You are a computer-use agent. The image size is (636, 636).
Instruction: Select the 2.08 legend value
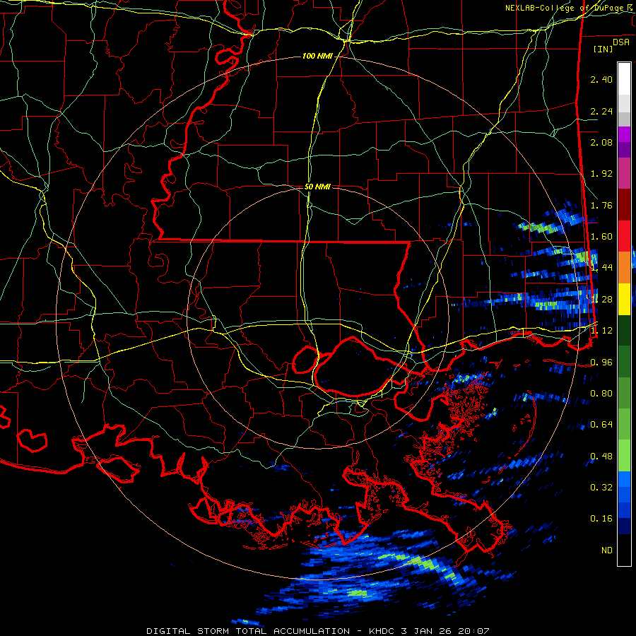pyautogui.click(x=601, y=142)
